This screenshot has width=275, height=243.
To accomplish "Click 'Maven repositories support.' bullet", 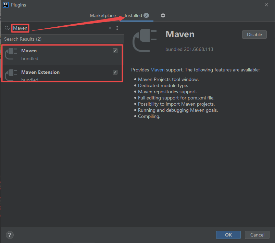I will (x=167, y=92).
